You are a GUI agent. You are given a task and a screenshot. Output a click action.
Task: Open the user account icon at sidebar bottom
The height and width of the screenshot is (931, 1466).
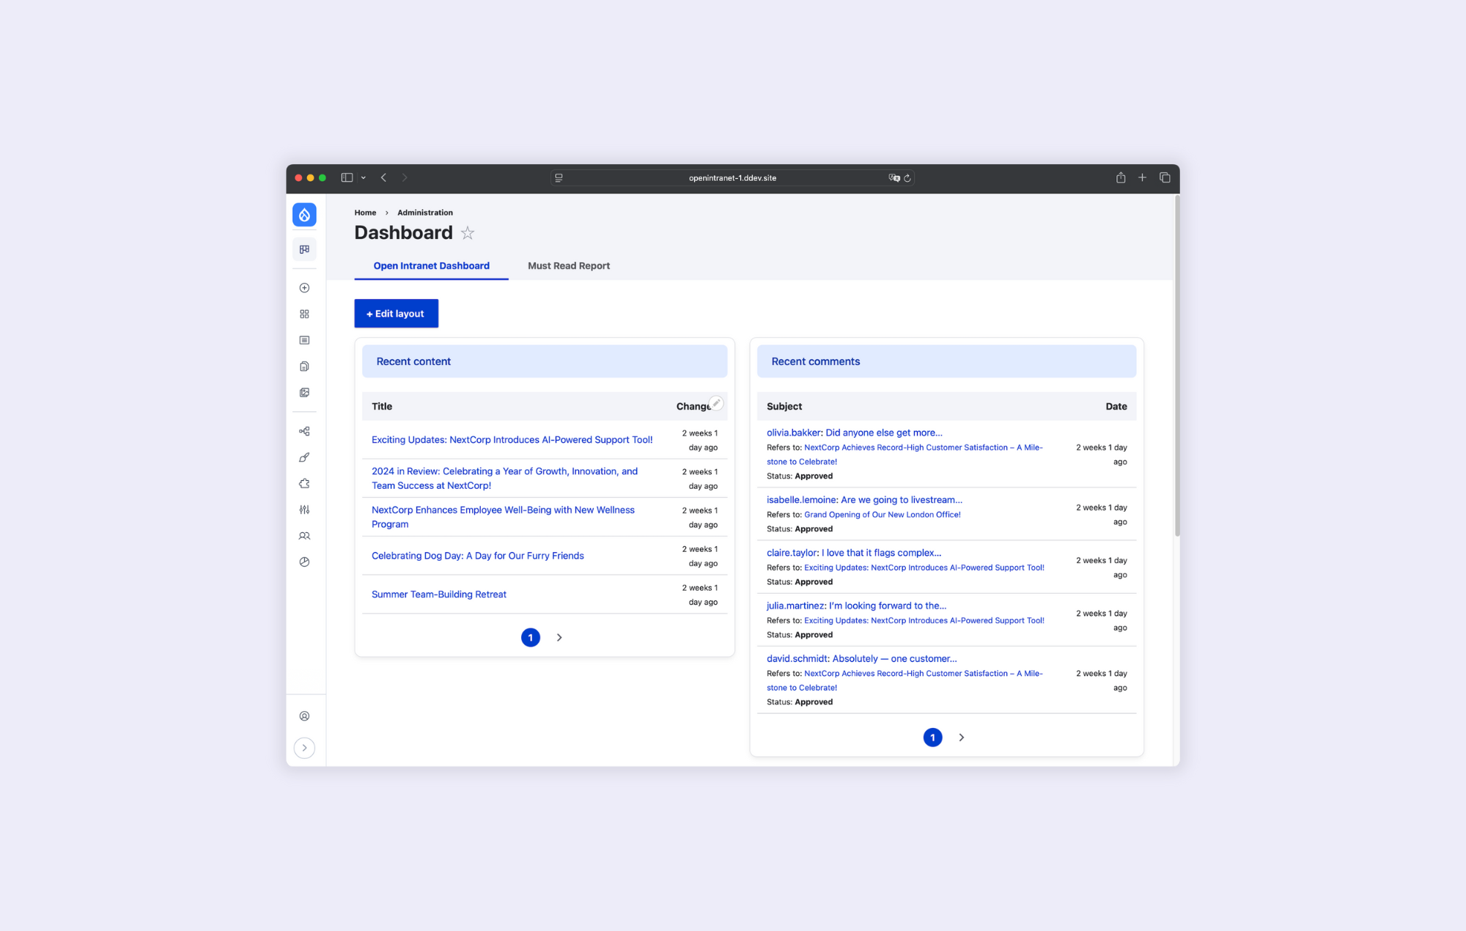(x=304, y=716)
